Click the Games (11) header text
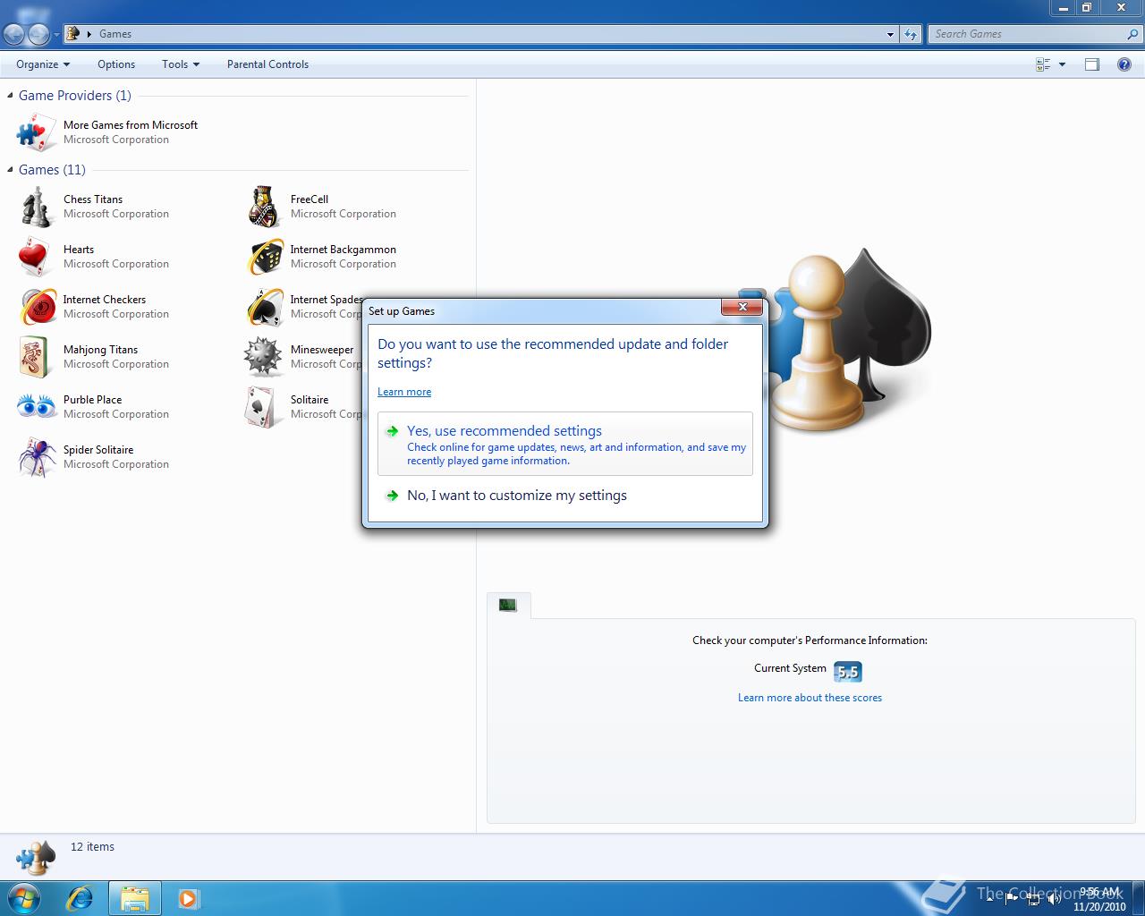Image resolution: width=1145 pixels, height=916 pixels. pos(52,170)
